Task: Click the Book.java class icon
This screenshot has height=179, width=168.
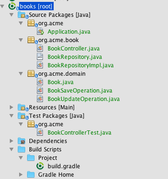Action: pyautogui.click(x=40, y=82)
